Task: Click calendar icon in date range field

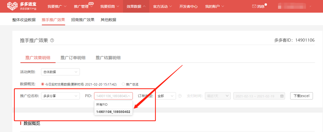Action: 282,96
